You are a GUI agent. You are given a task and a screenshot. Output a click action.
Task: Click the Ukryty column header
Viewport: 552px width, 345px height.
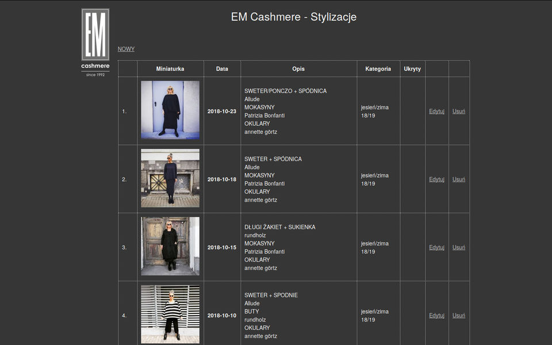412,69
